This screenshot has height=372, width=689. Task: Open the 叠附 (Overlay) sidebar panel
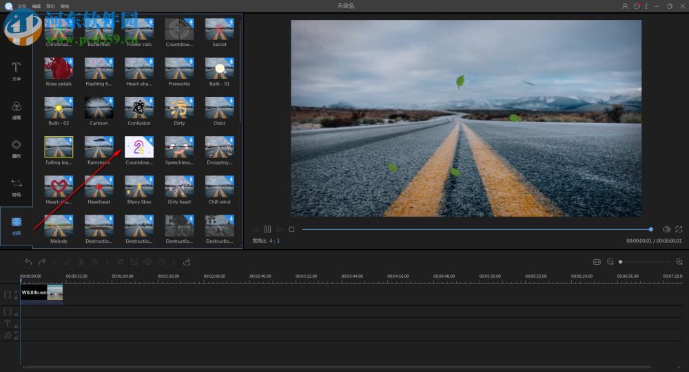16,148
